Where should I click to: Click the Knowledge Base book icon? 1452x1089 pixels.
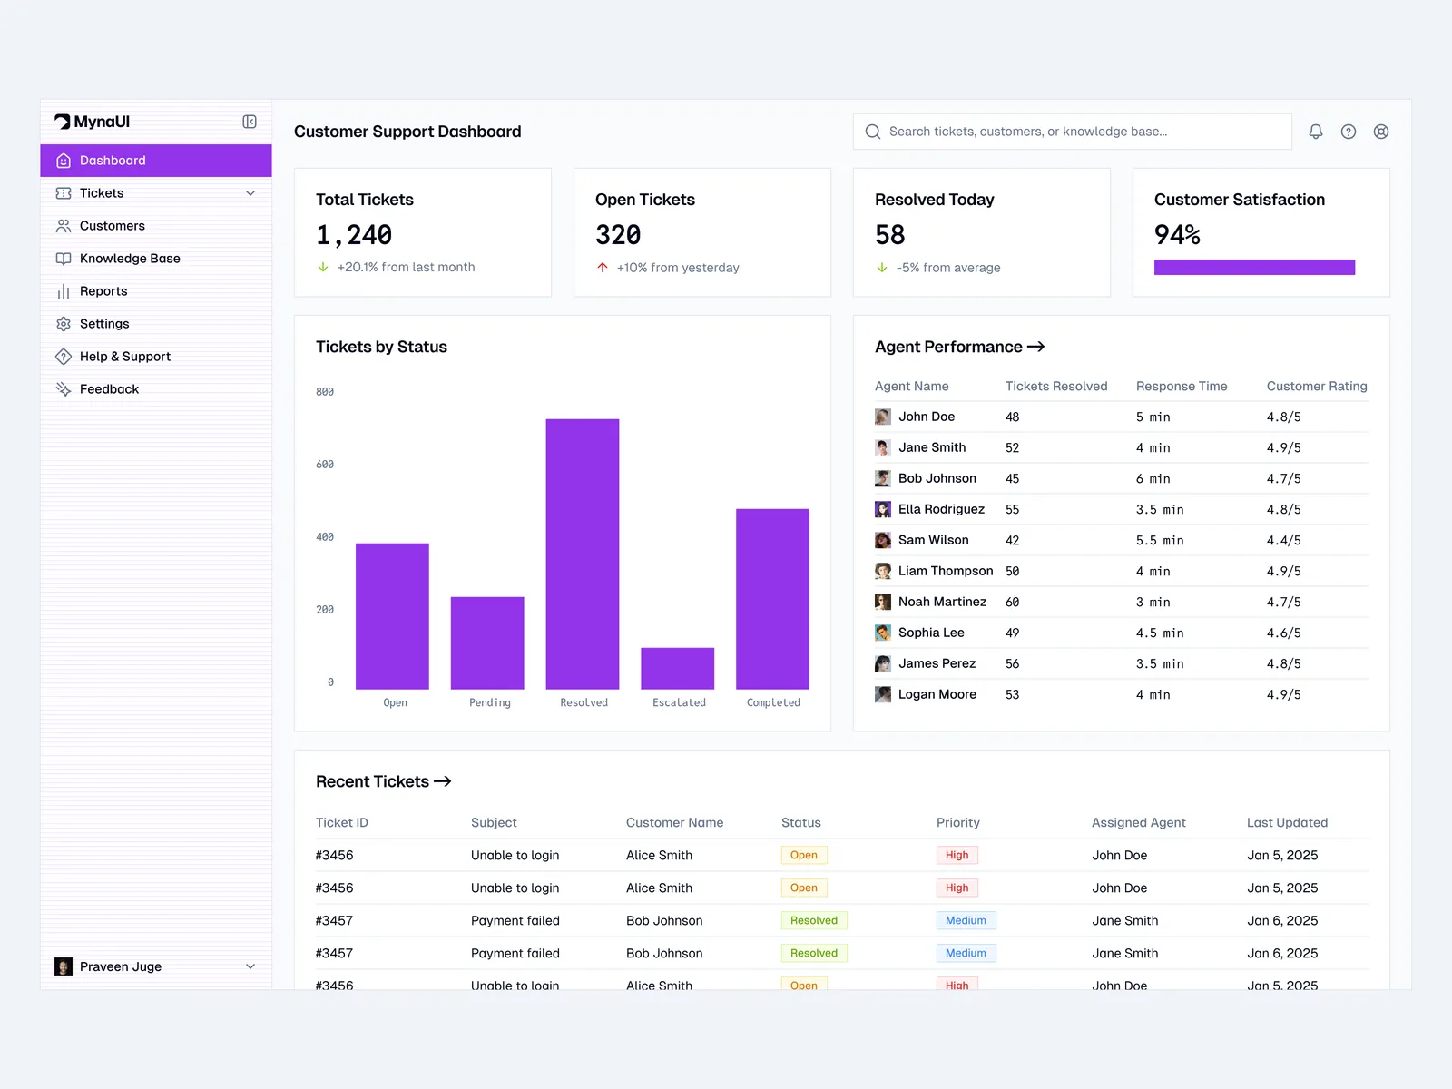point(64,259)
